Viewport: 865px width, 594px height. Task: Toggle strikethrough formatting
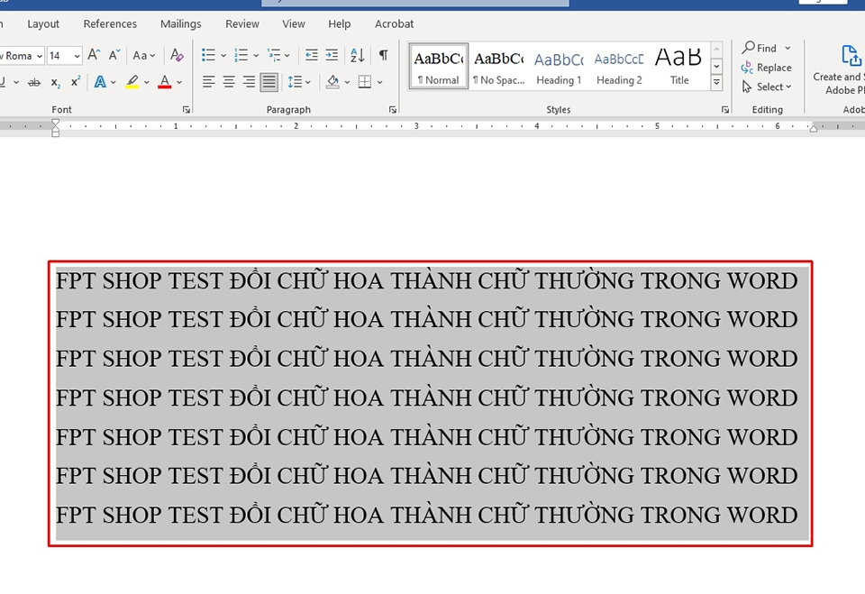[x=34, y=82]
